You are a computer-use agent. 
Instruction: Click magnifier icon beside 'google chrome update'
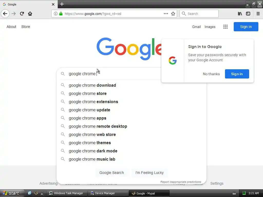click(x=63, y=110)
